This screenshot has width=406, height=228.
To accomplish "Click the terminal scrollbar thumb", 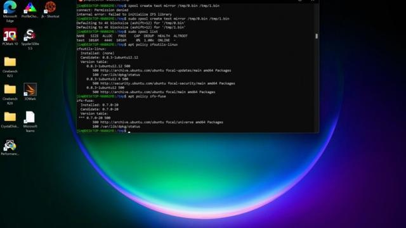I will [317, 36].
